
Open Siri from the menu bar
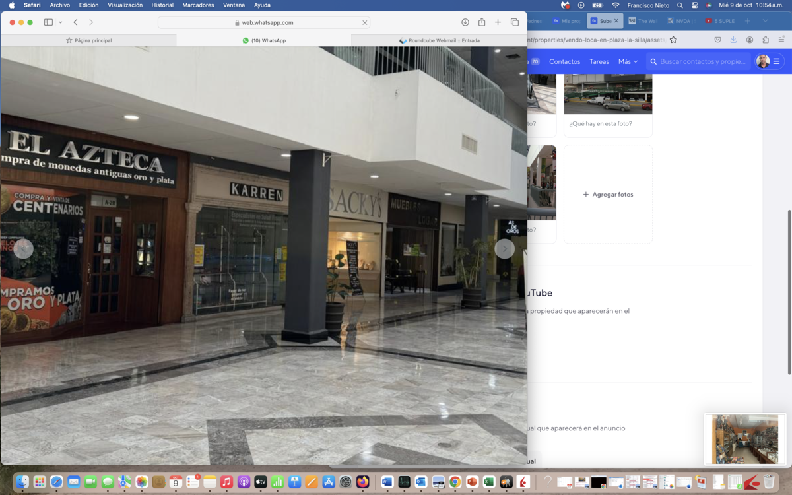click(709, 5)
